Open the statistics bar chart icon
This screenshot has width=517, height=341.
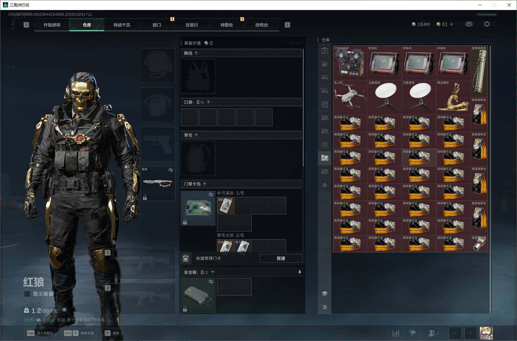tap(396, 333)
